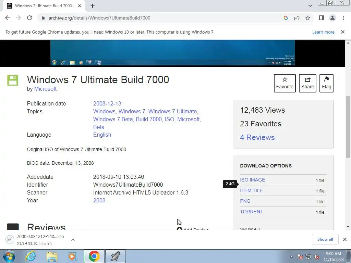Download the ISO IMAGE option
Image resolution: width=351 pixels, height=263 pixels.
click(253, 180)
